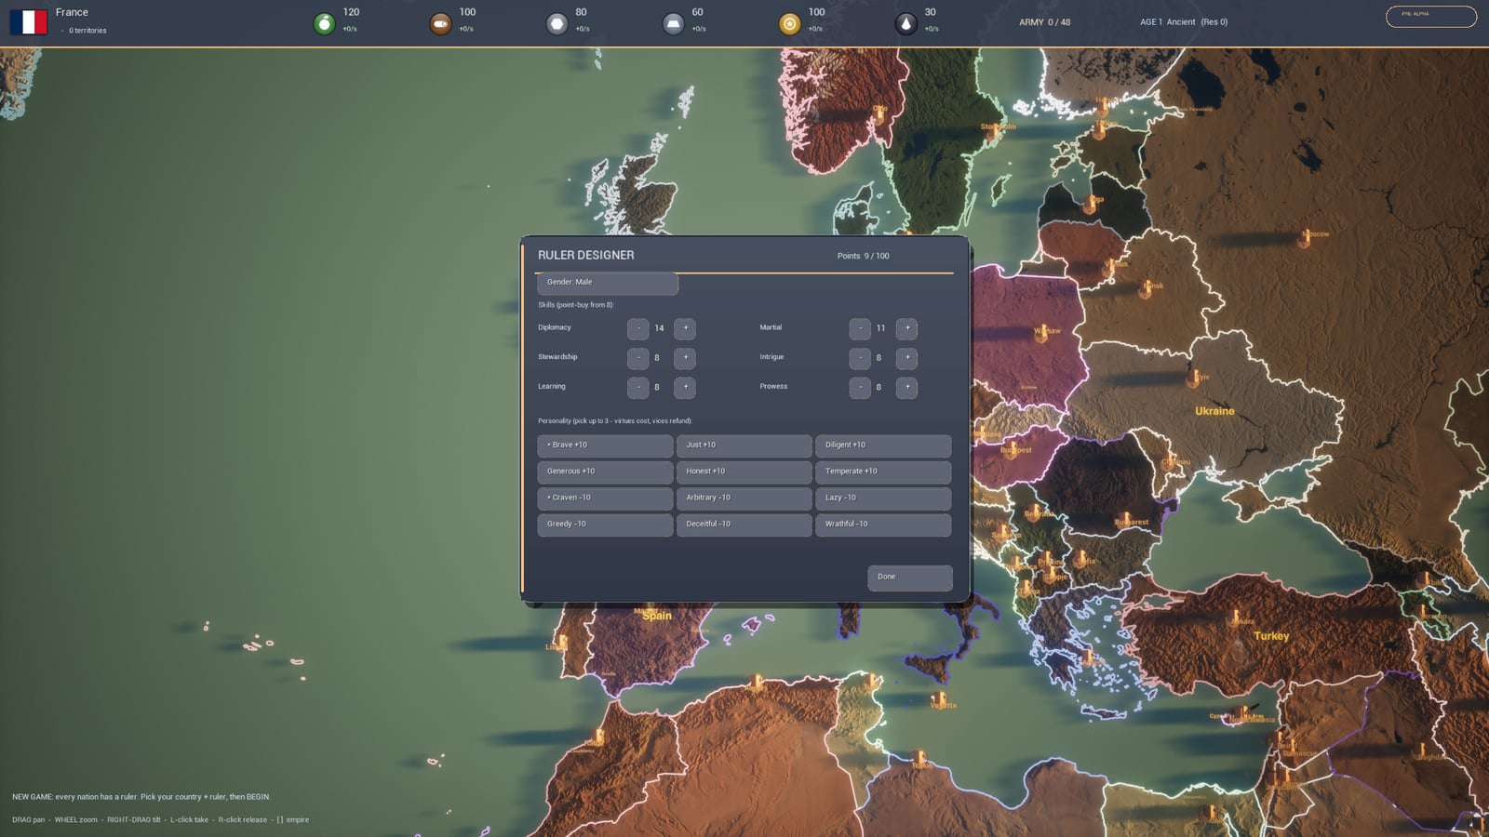Click the droplet resource icon showing 30

pos(905,23)
